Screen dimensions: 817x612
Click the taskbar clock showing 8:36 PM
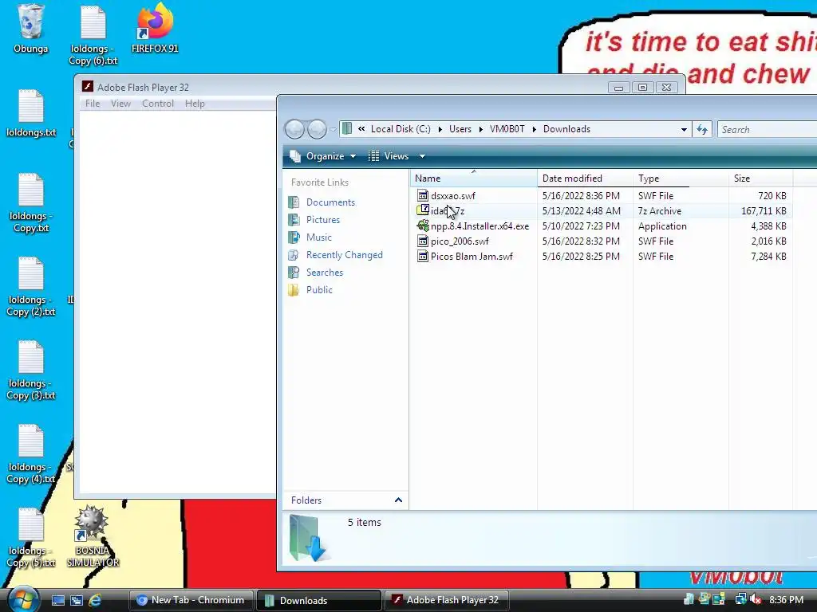786,600
